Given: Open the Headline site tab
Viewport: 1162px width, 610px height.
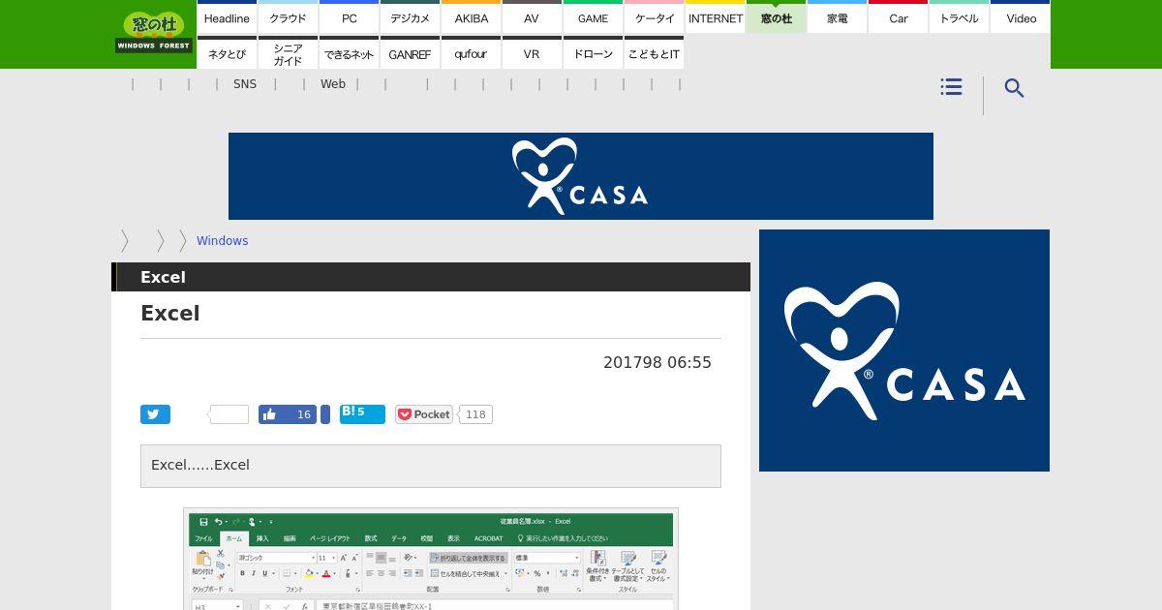Looking at the screenshot, I should [227, 17].
